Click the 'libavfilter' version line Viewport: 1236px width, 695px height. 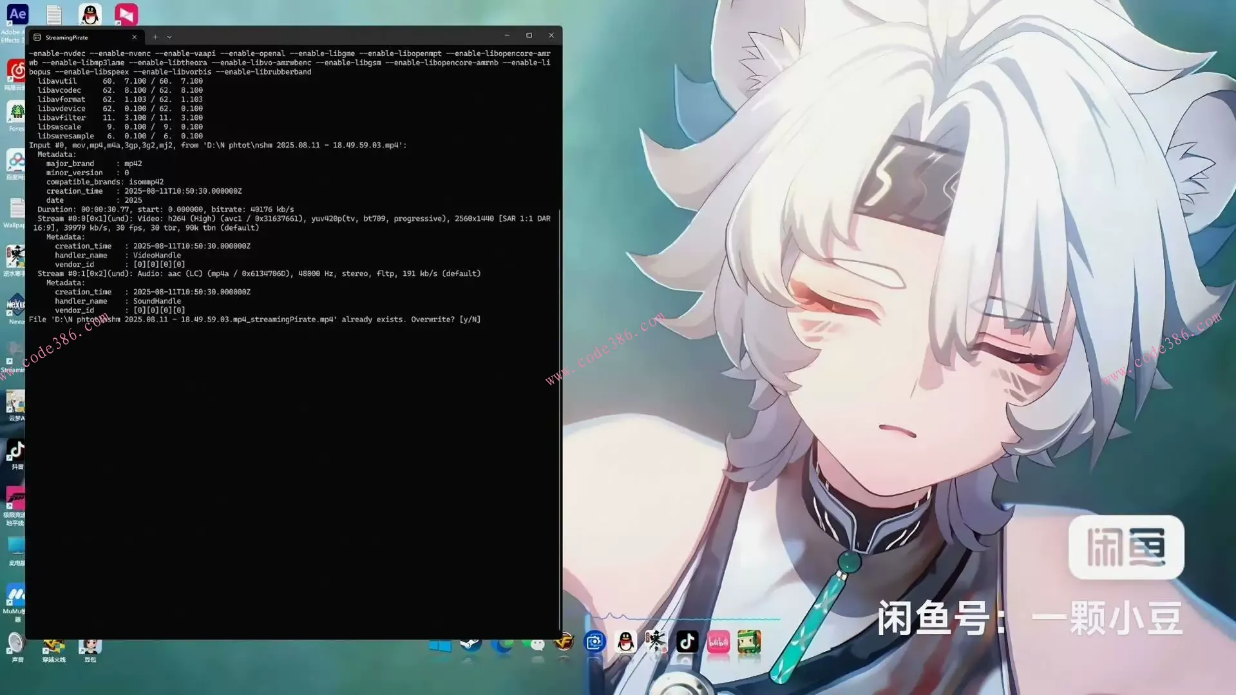coord(120,118)
